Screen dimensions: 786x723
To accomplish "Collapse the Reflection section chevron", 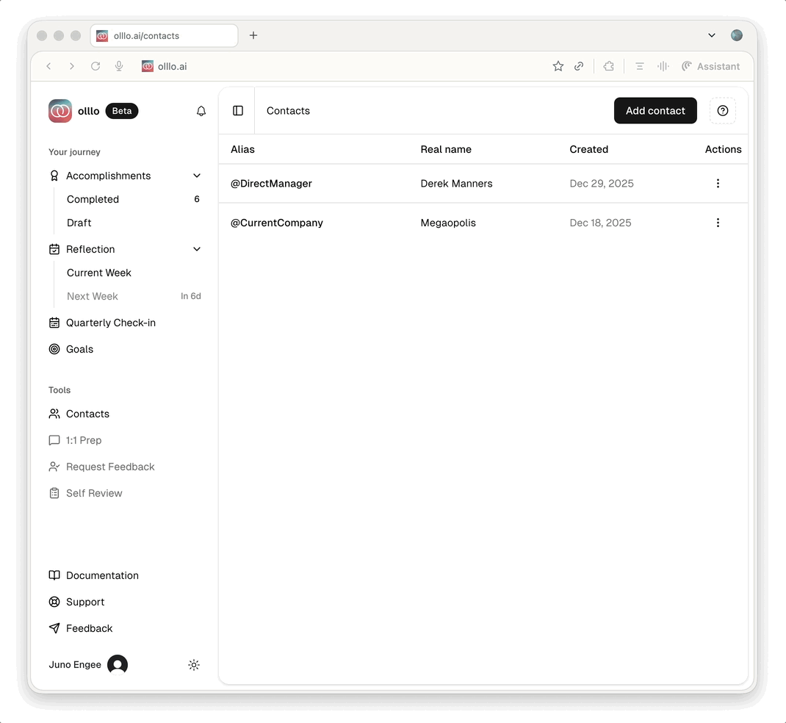I will pos(197,249).
